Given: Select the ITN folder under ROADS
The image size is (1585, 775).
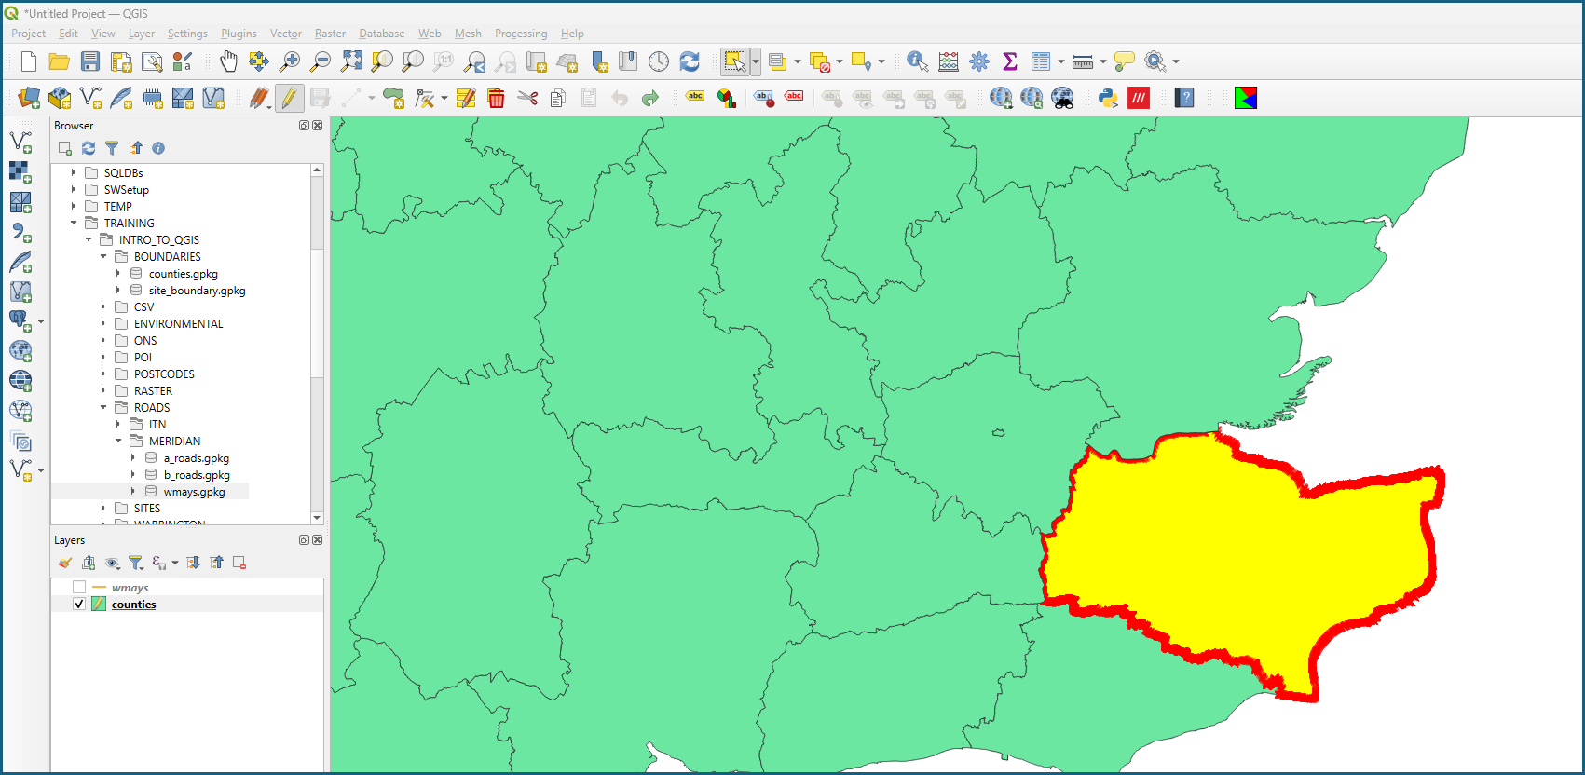Looking at the screenshot, I should coord(157,425).
